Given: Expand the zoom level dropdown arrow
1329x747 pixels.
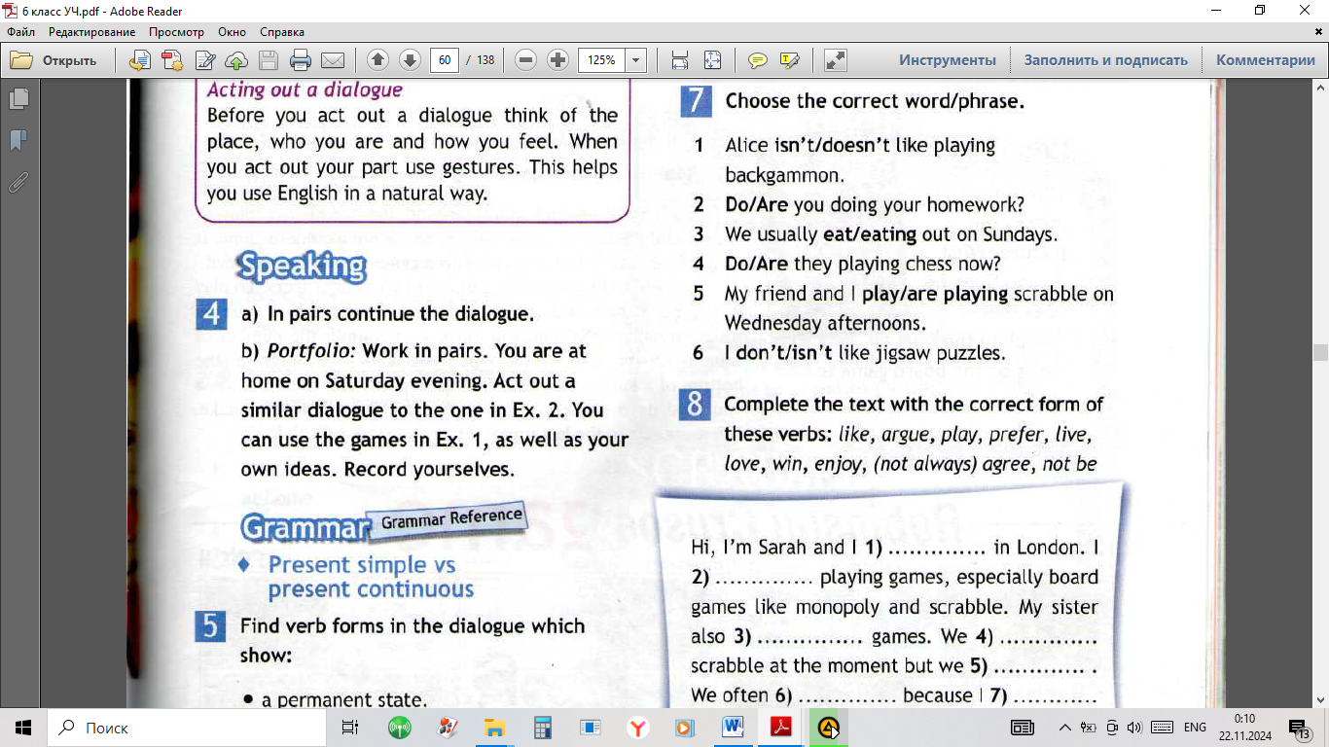Looking at the screenshot, I should pyautogui.click(x=635, y=60).
